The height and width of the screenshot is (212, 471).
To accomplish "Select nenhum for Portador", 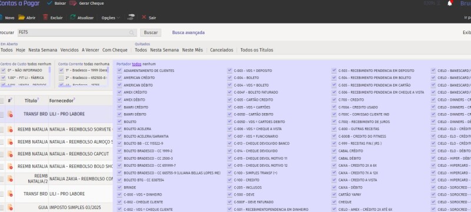I will pyautogui.click(x=149, y=64).
